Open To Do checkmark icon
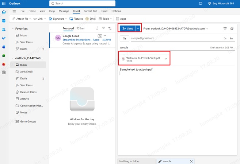Screen dimensions: 240x164 tap(4, 38)
